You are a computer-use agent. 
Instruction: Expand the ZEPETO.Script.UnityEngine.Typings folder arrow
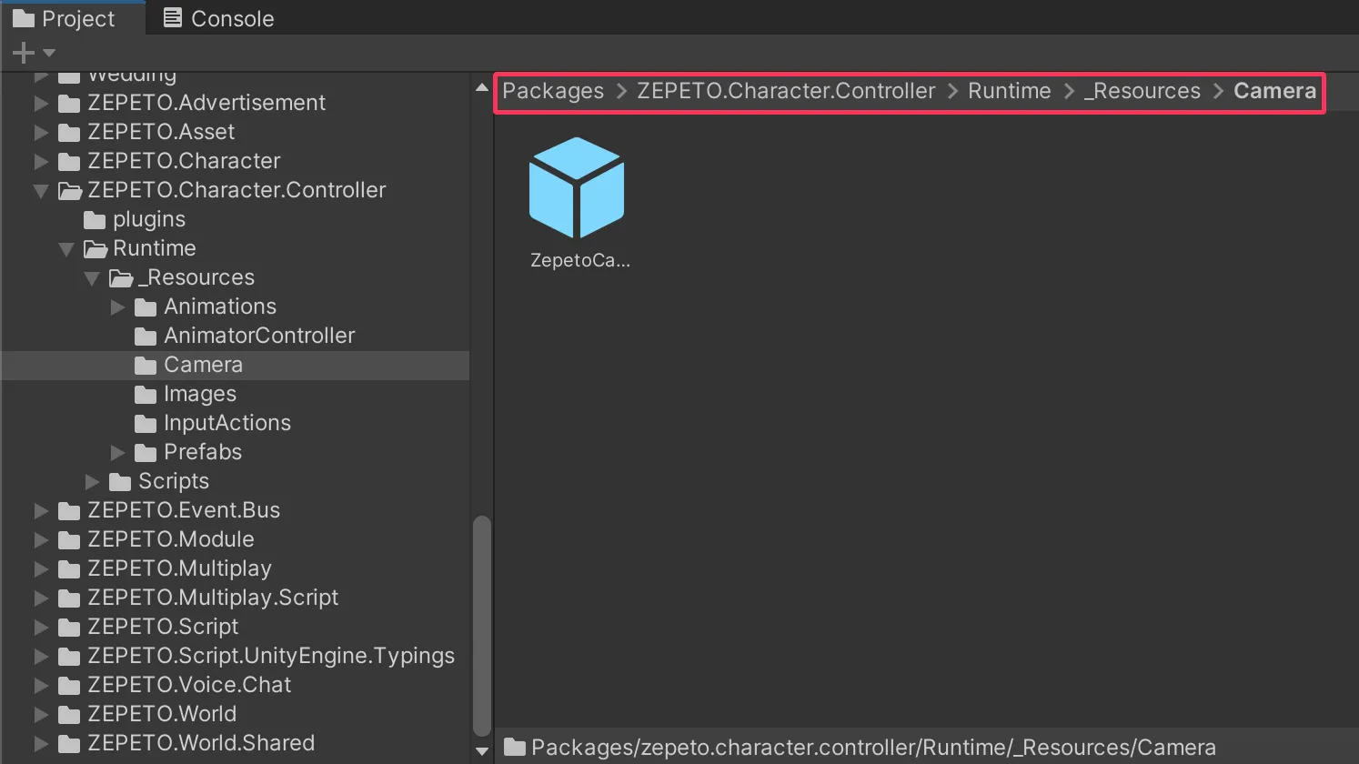pyautogui.click(x=41, y=657)
